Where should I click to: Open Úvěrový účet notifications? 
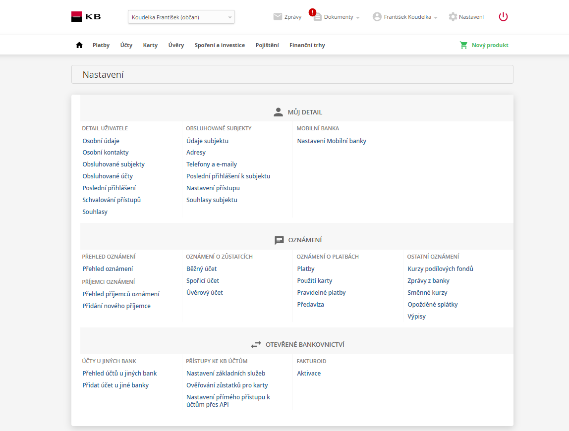click(204, 293)
